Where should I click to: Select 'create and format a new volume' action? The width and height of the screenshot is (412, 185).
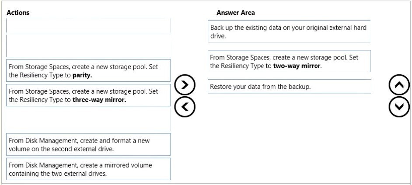point(88,144)
